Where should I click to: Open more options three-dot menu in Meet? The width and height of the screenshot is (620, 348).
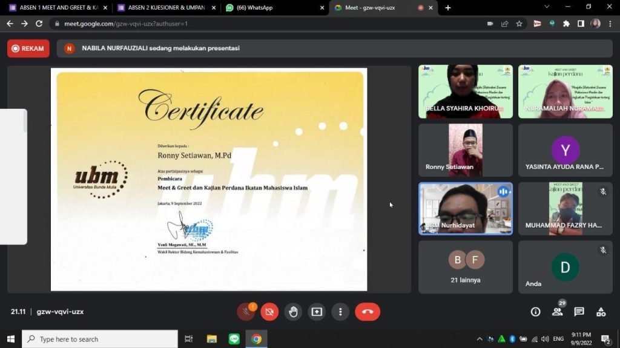340,312
